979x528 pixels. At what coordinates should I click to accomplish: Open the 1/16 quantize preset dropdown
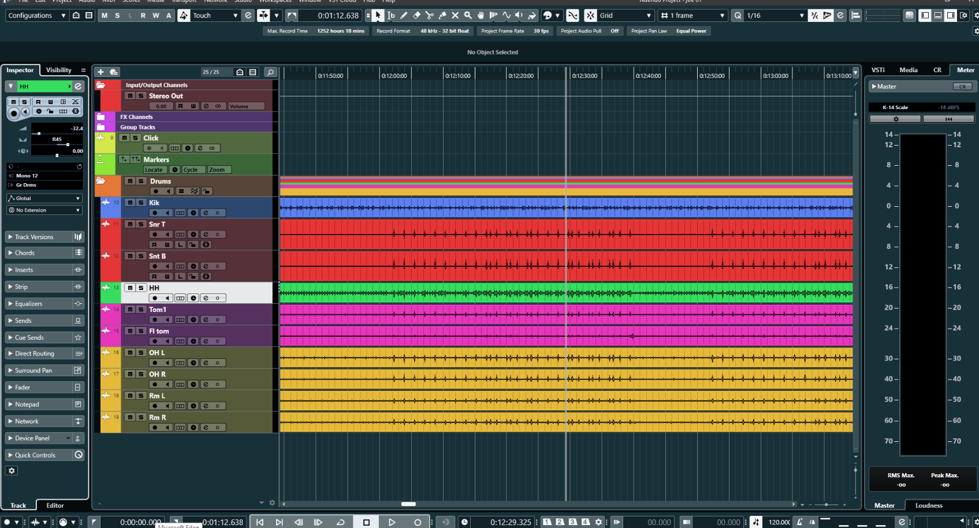[775, 16]
